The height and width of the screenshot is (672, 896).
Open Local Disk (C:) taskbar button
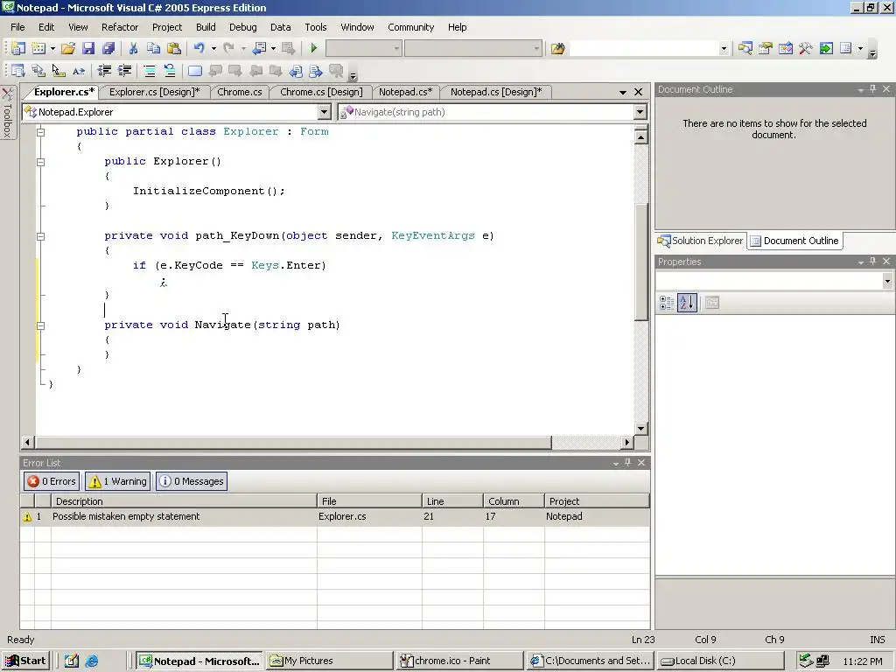coord(720,661)
